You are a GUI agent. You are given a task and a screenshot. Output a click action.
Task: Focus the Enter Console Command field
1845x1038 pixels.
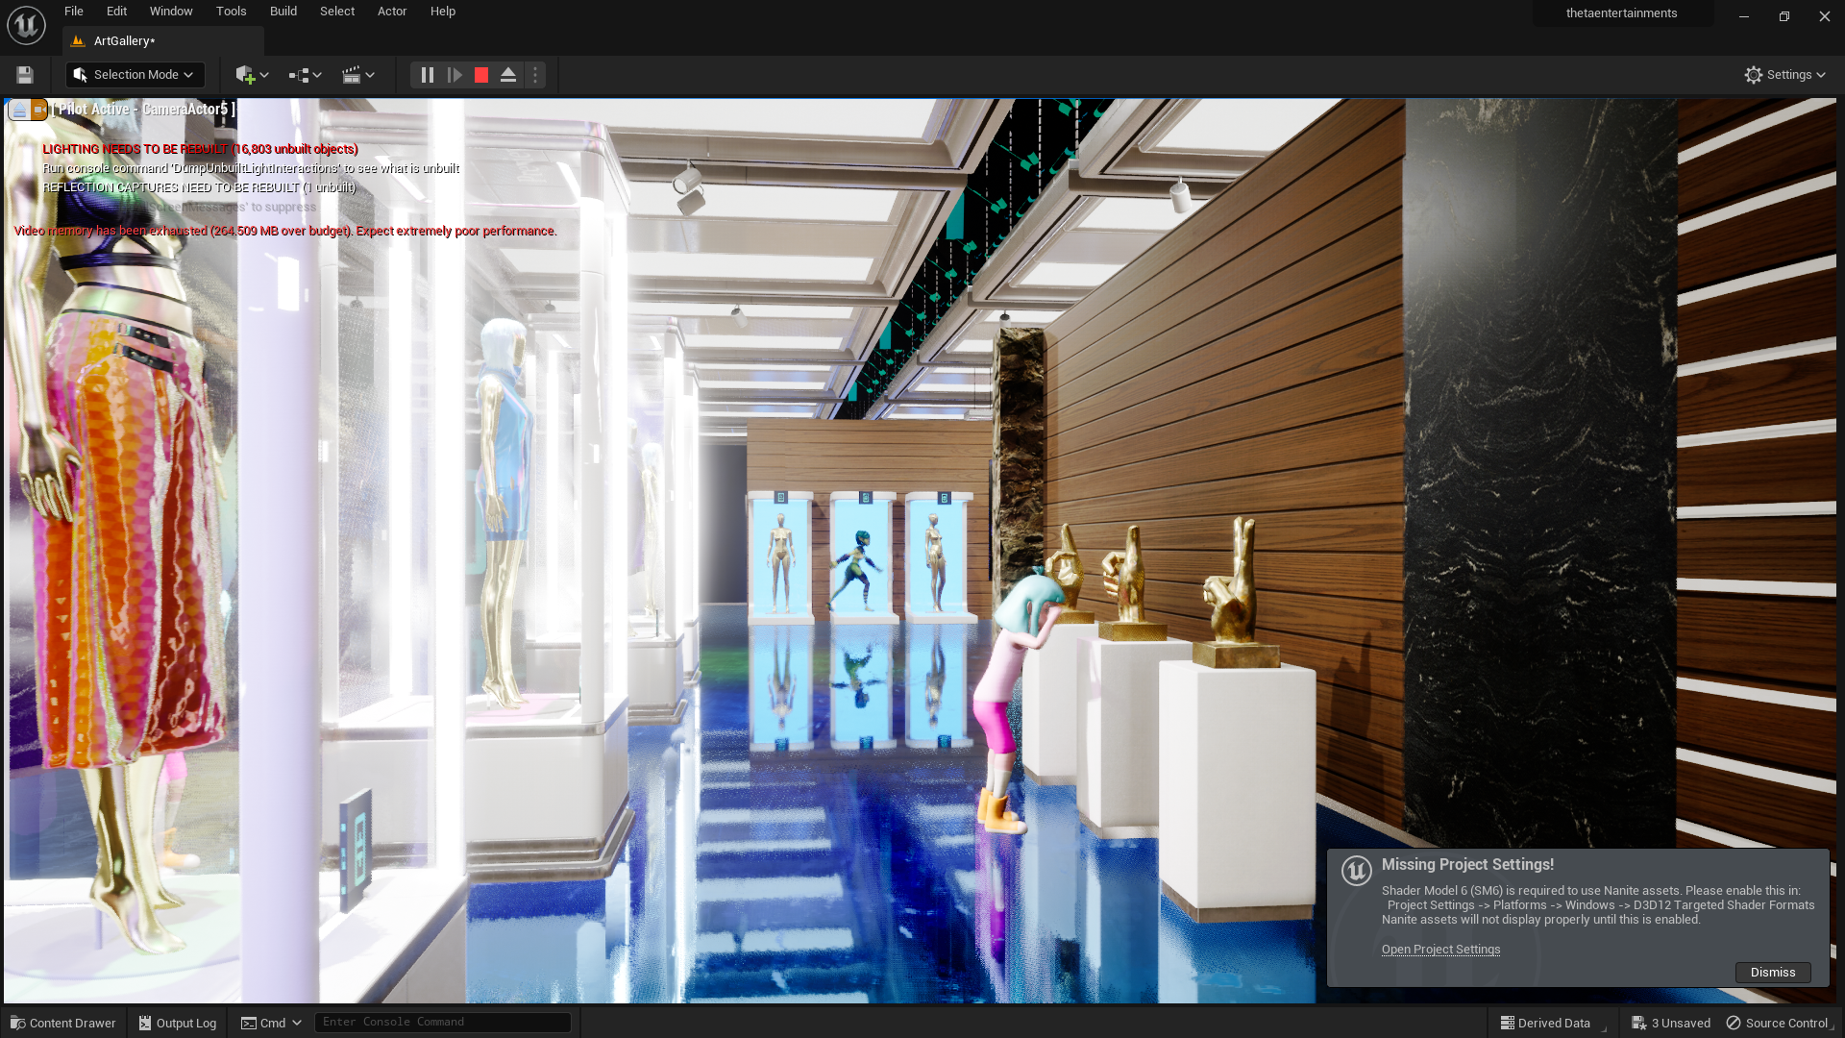(x=442, y=1023)
